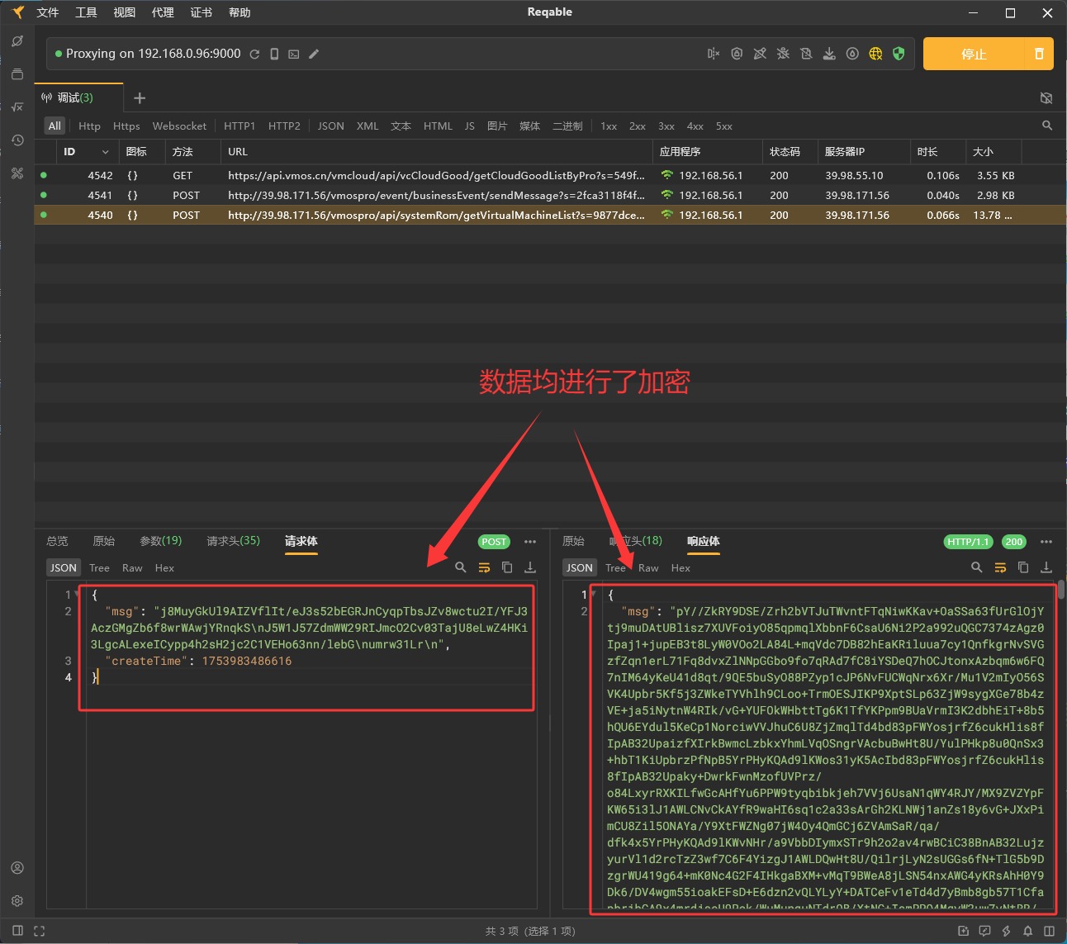
Task: Toggle the JSON content type filter
Action: click(330, 126)
